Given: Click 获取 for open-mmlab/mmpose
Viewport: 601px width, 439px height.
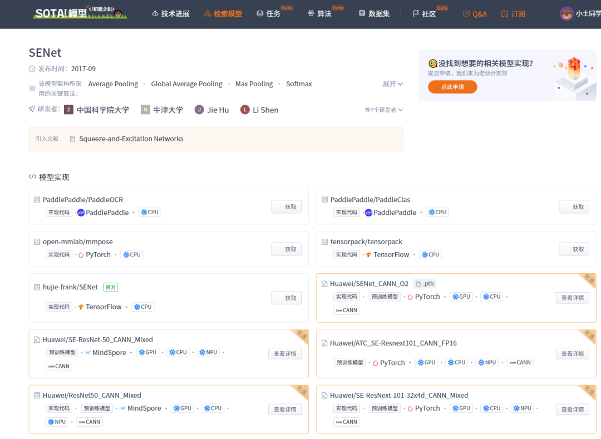Looking at the screenshot, I should click(287, 249).
